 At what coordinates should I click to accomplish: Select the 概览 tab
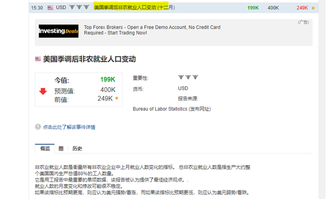click(45, 148)
